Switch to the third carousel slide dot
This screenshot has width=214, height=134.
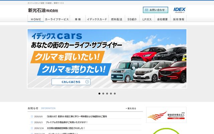[x=107, y=93]
